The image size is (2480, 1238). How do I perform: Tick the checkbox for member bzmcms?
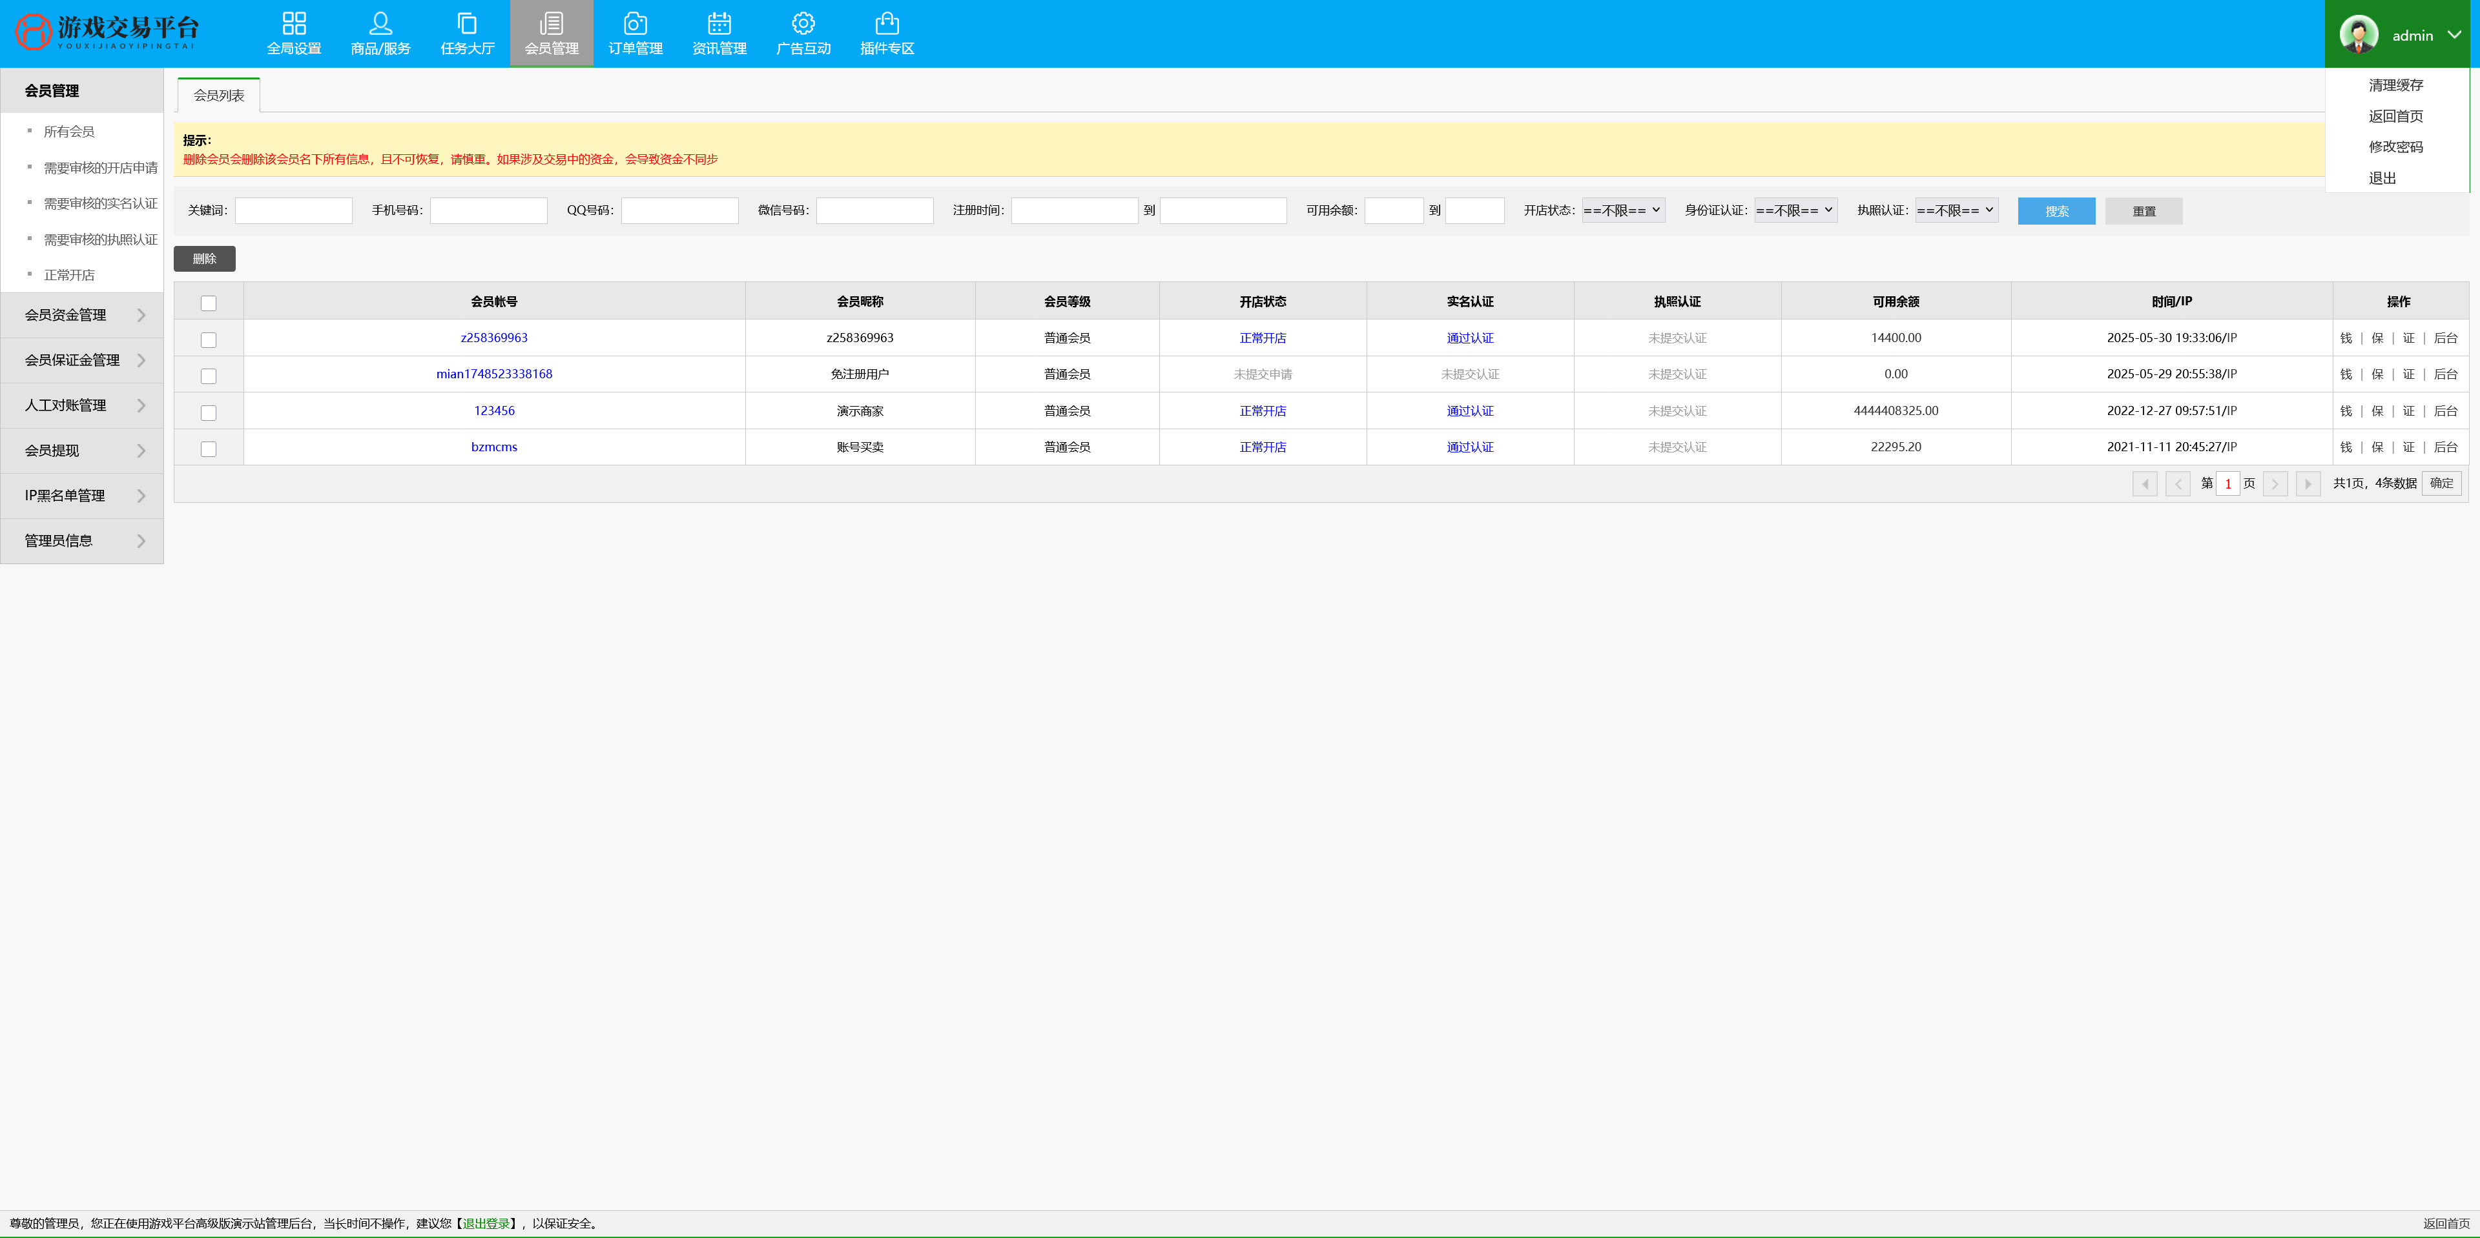208,449
